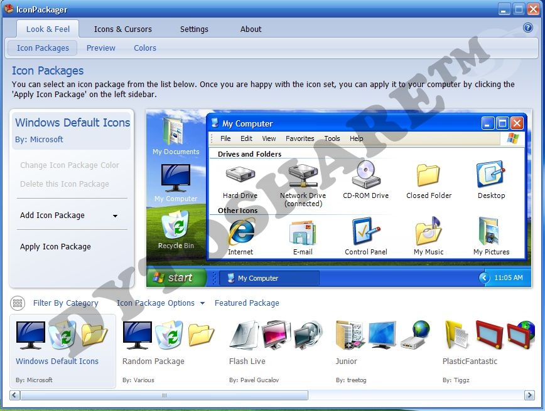Select the Icon Packages sub-tab
This screenshot has width=545, height=411.
[43, 48]
